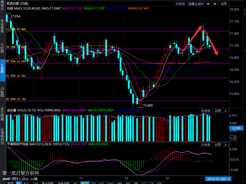
Task: Close the volume panel with its X button
Action: coord(225,111)
